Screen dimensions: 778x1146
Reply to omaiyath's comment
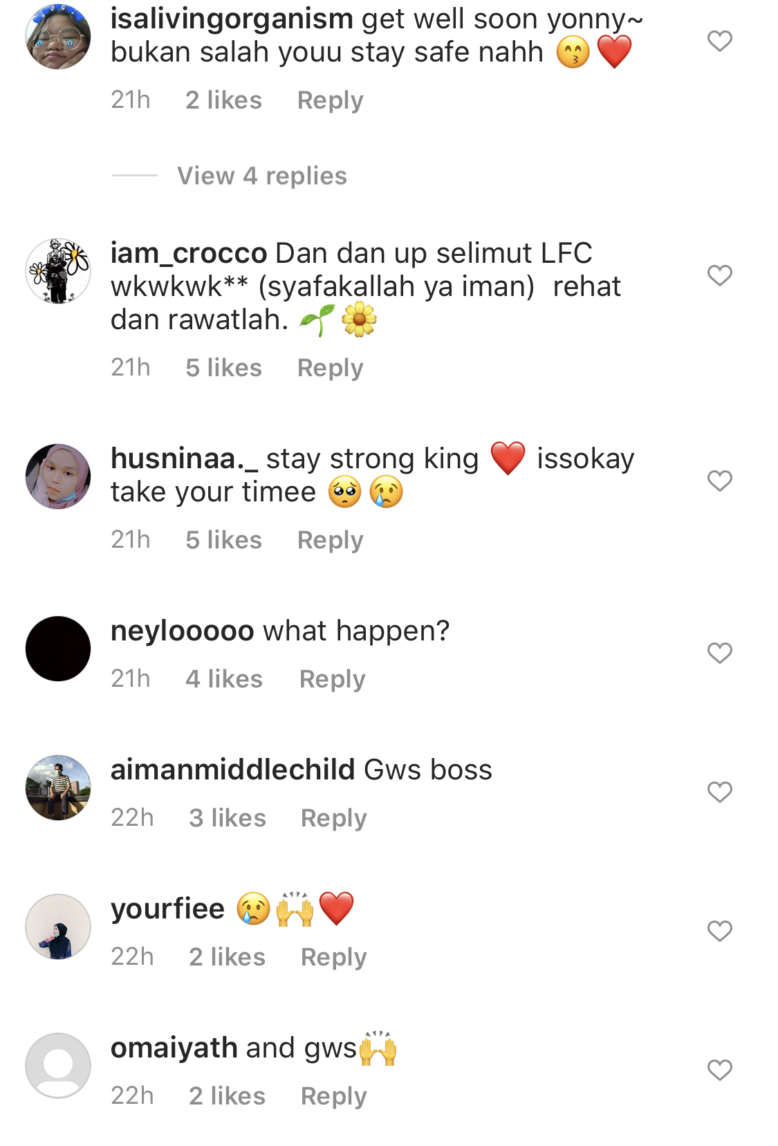333,1096
